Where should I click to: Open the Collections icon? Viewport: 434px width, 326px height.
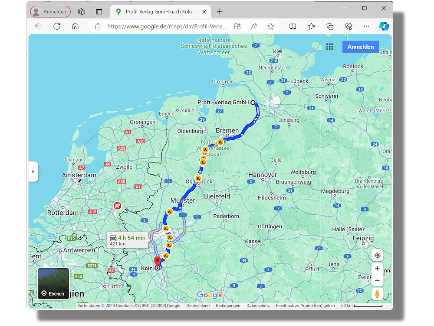(330, 27)
